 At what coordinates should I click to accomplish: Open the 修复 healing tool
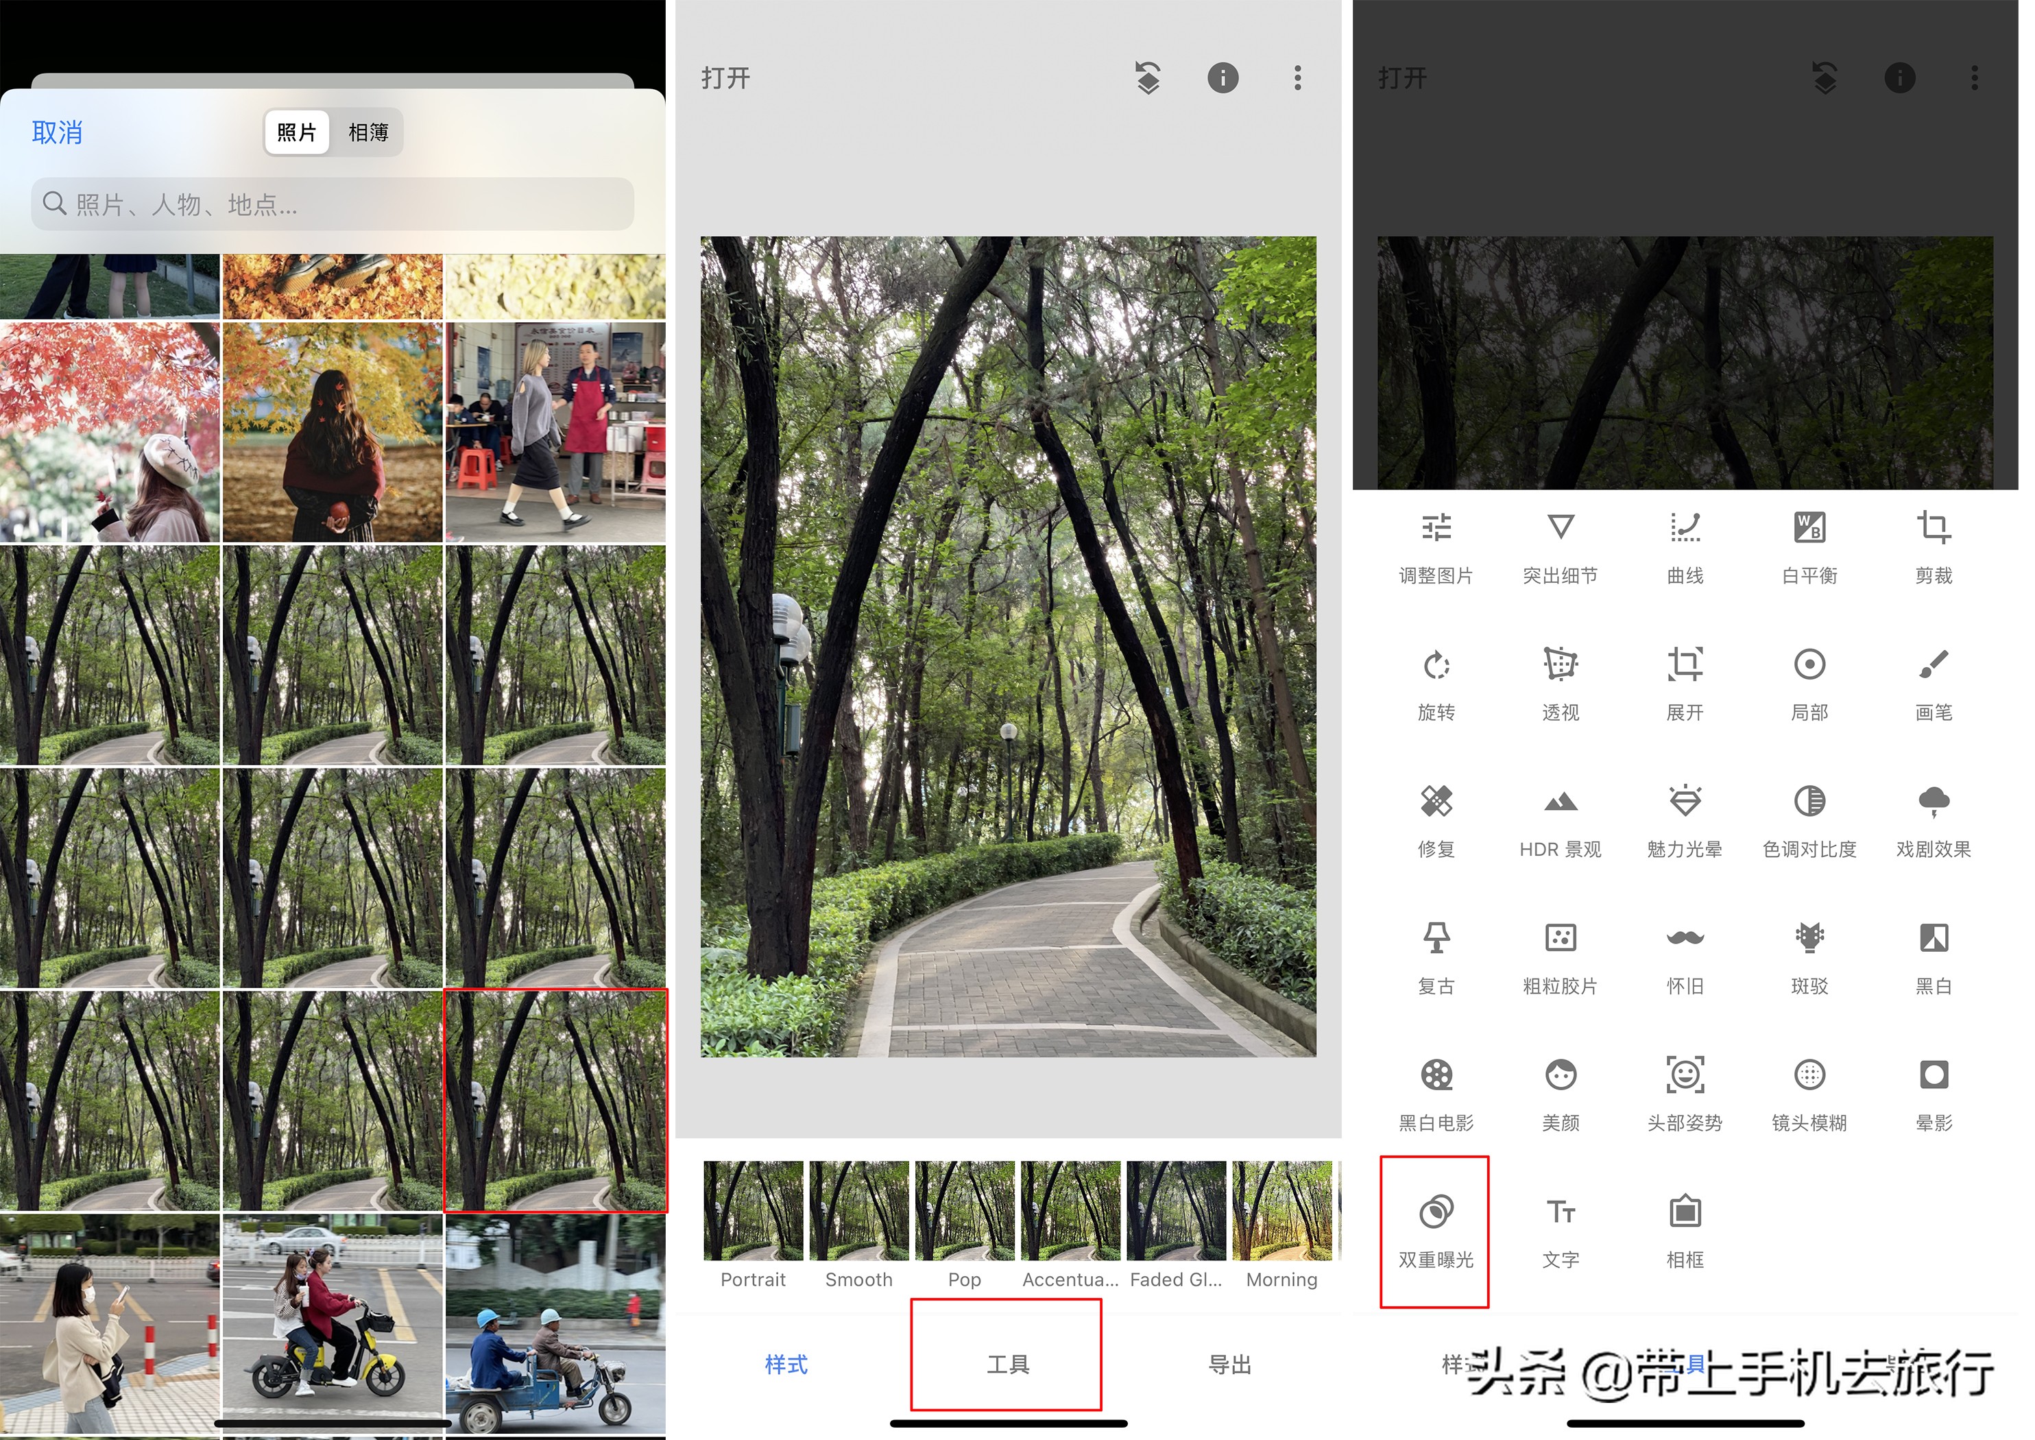tap(1436, 822)
